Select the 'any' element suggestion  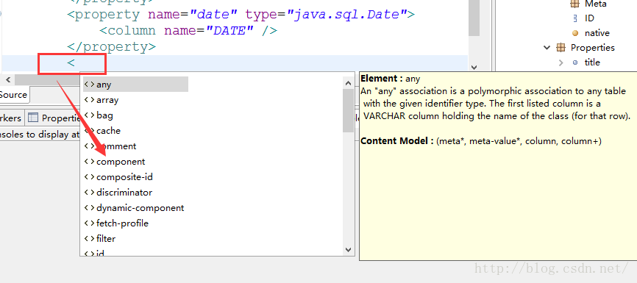pyautogui.click(x=135, y=85)
